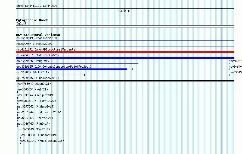Click the red gnomAD nsv4131692 variant bar
The image size is (242, 154).
(125, 52)
